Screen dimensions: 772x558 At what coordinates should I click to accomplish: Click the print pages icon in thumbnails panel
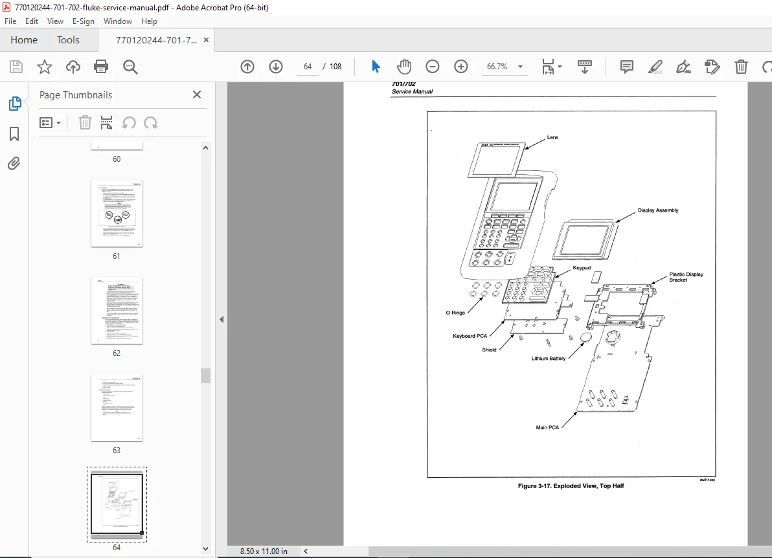(106, 122)
